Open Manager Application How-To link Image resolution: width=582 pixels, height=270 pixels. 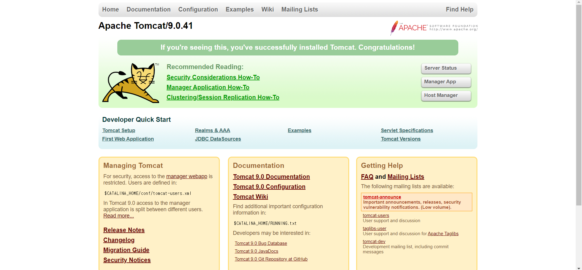208,87
